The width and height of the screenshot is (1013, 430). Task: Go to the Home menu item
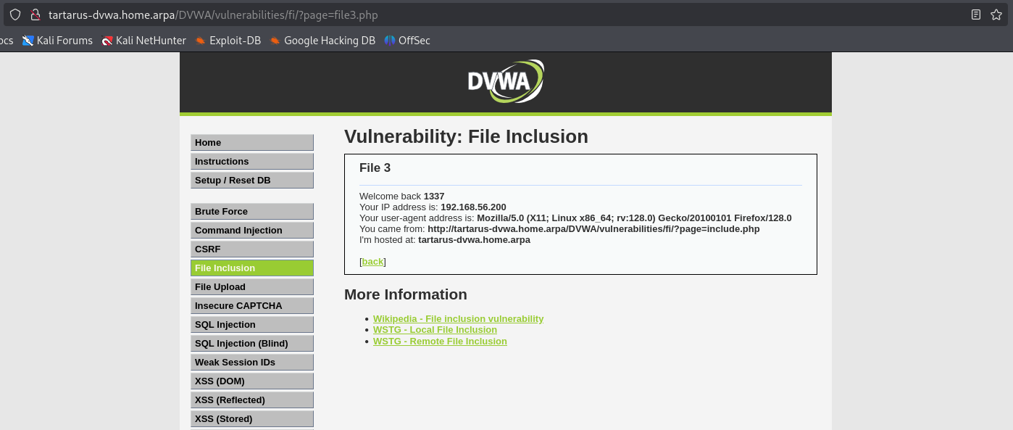(251, 143)
